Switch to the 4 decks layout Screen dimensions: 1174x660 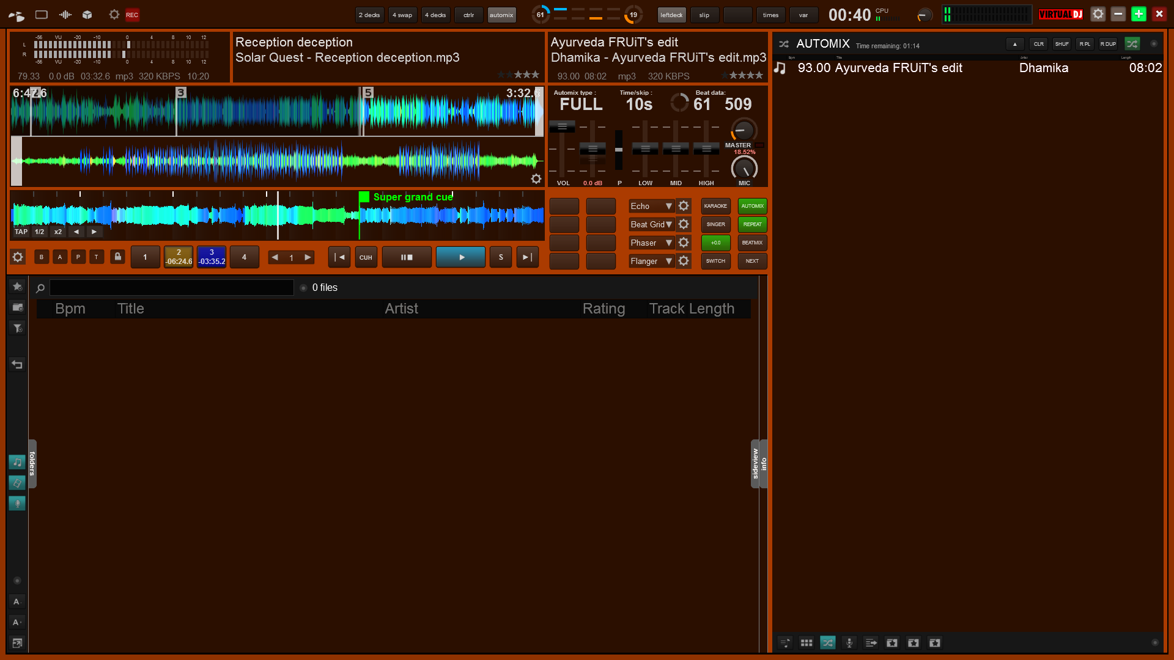(435, 15)
